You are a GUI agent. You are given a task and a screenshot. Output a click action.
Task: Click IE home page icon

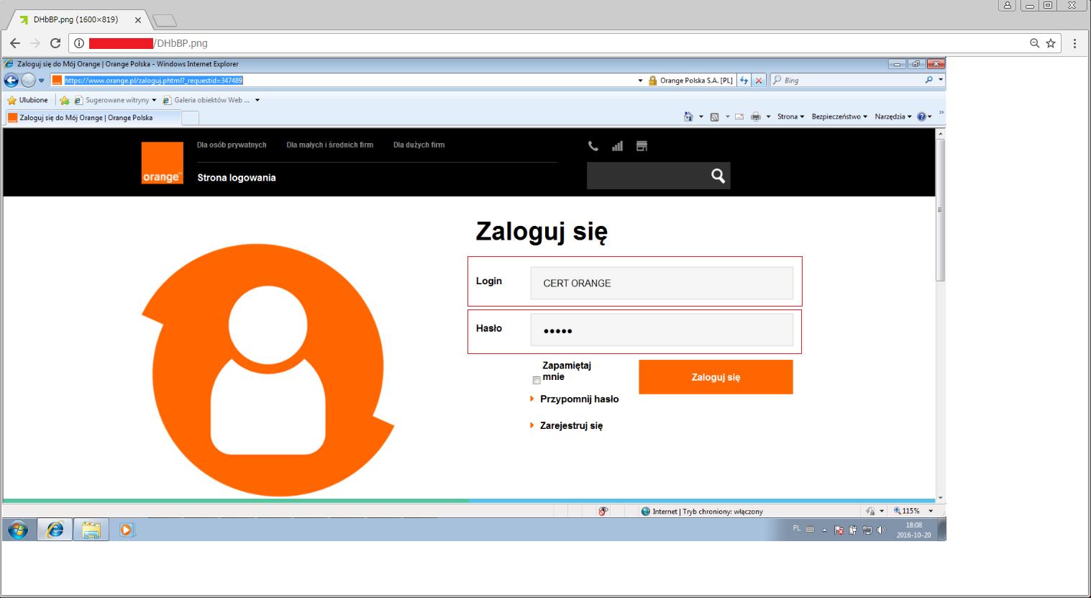(689, 117)
